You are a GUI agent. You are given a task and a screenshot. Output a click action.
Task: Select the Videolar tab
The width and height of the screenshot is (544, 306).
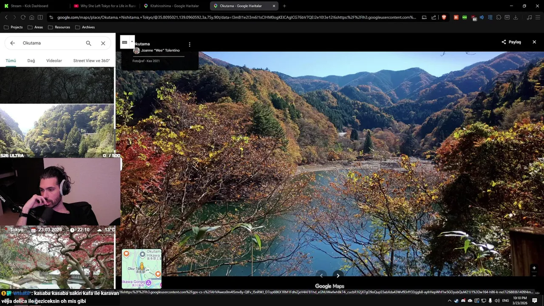pyautogui.click(x=54, y=61)
